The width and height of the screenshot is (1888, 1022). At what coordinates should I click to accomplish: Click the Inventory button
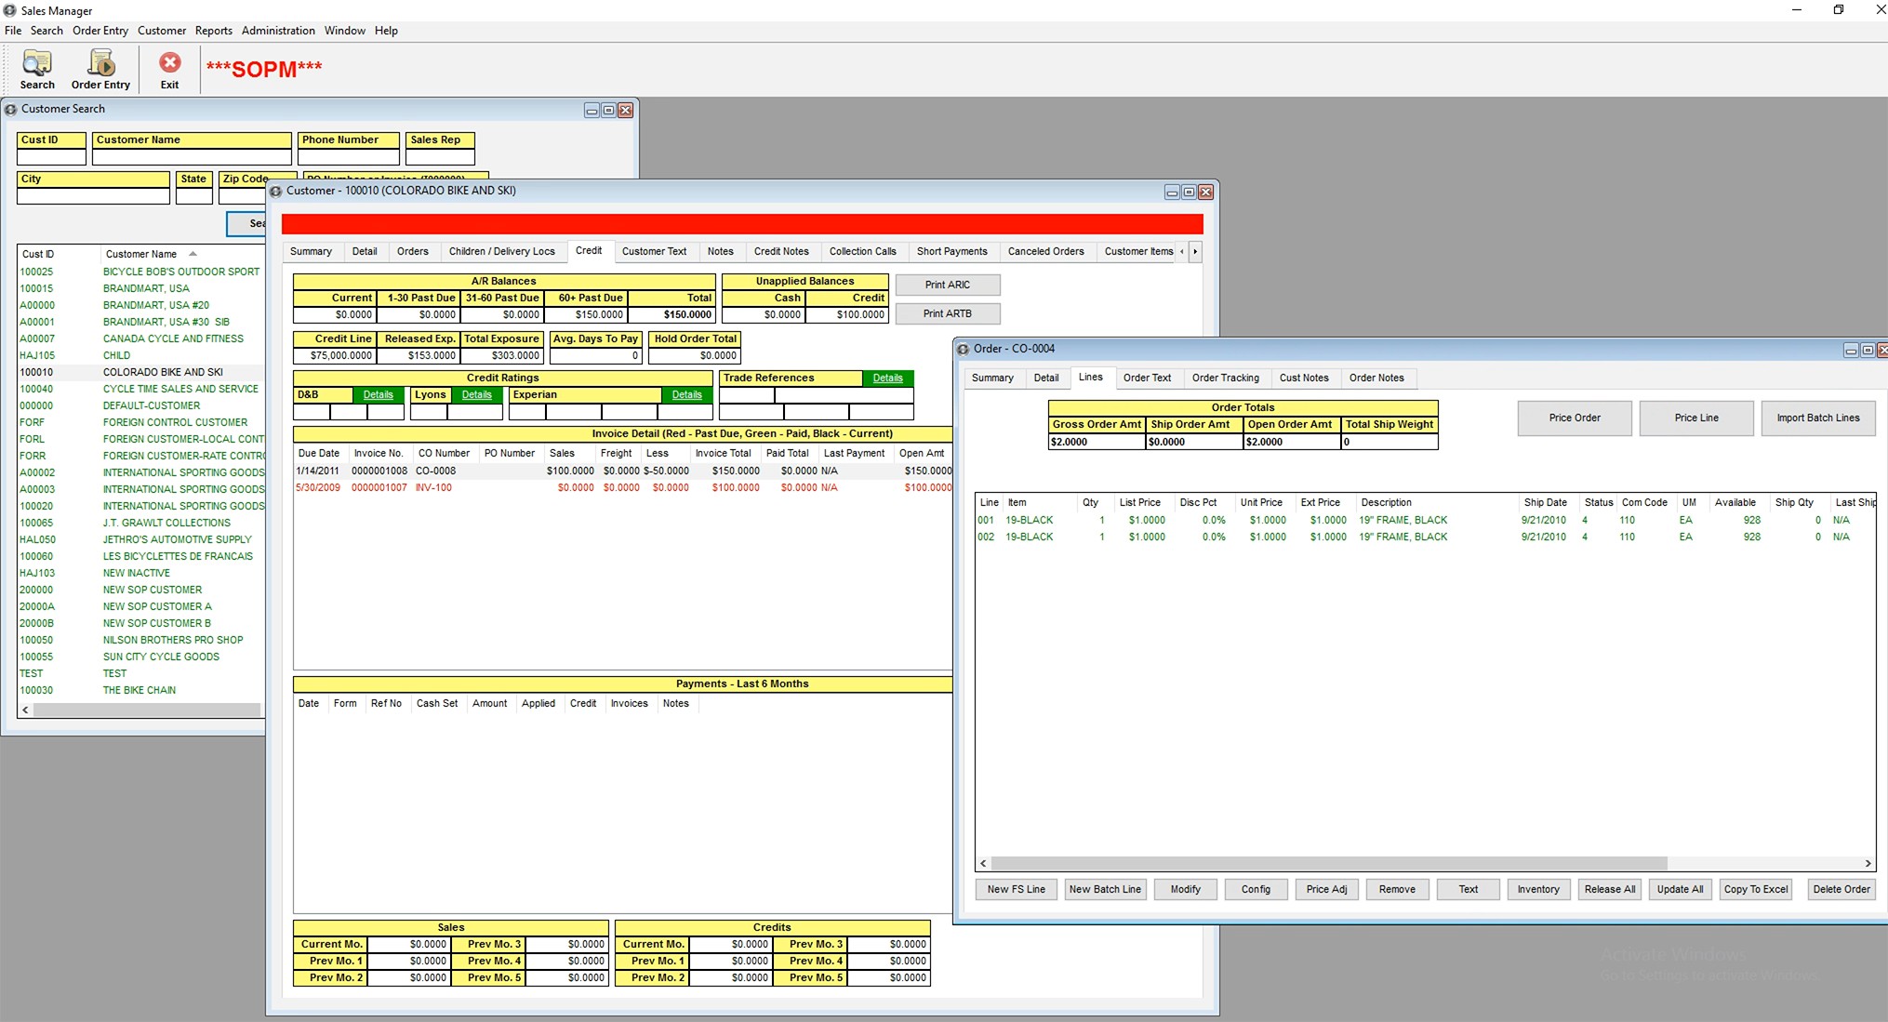click(x=1538, y=890)
